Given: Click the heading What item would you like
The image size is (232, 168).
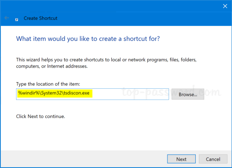Looking at the screenshot, I should tap(88, 39).
